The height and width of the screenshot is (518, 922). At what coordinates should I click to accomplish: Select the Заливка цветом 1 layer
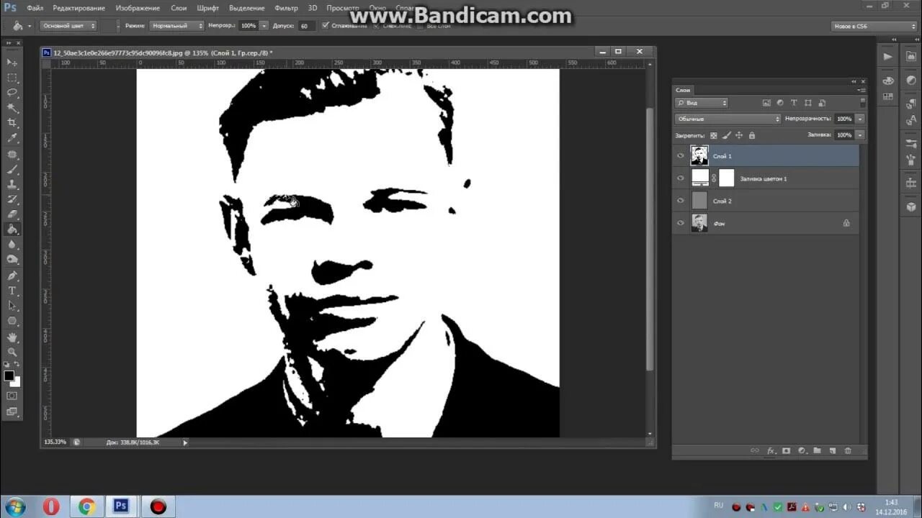click(764, 178)
